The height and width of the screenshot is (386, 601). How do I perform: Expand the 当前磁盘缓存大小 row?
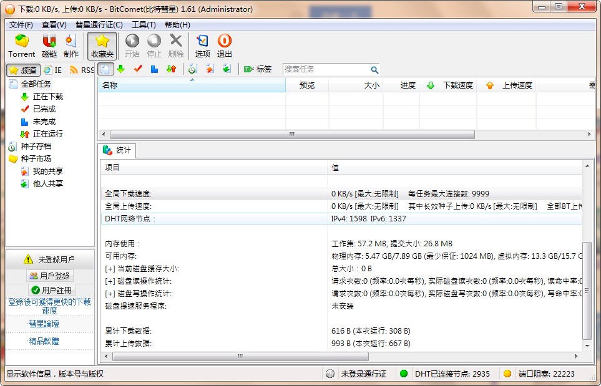109,269
